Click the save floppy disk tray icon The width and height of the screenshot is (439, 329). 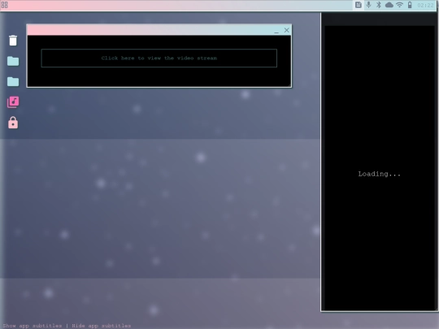(359, 5)
